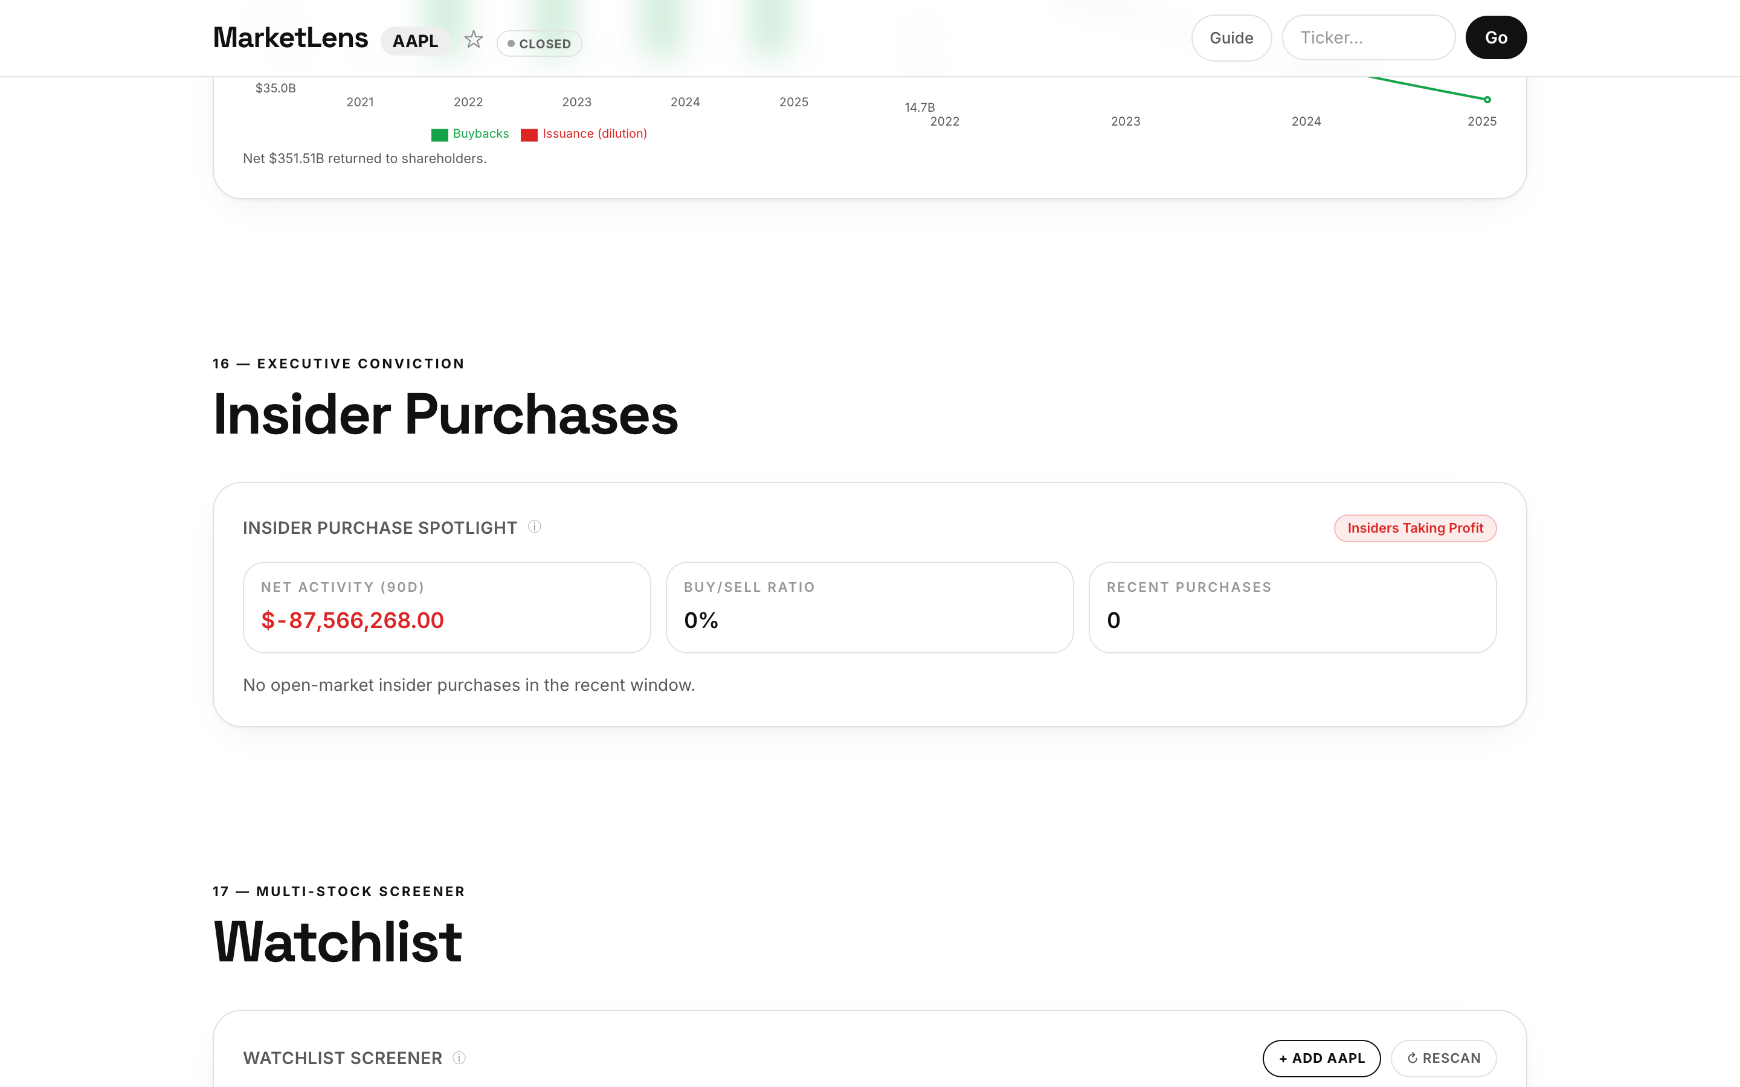Focus the Ticker search field
This screenshot has width=1740, height=1087.
1368,38
